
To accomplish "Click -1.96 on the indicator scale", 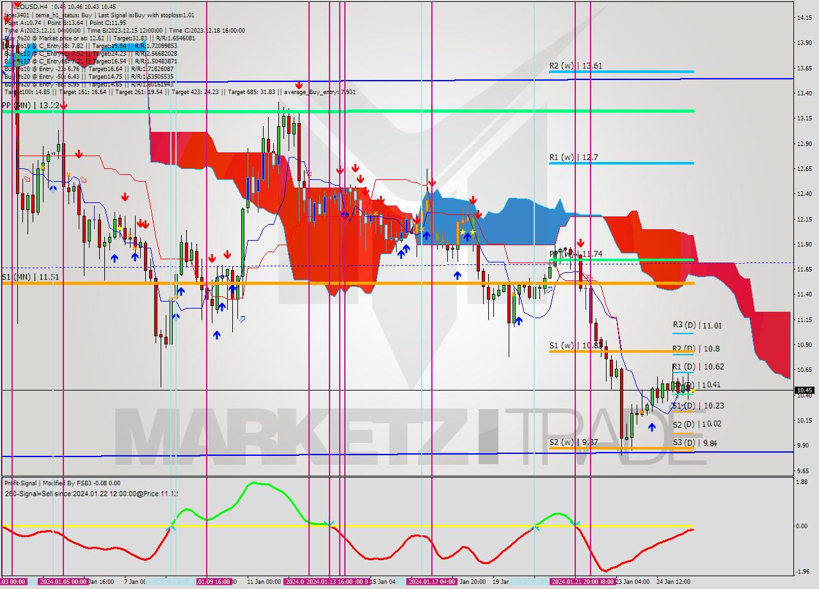I will (803, 572).
